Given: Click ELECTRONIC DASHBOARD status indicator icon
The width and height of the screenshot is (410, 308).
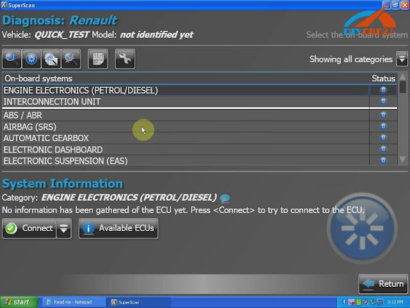Looking at the screenshot, I should tap(383, 150).
